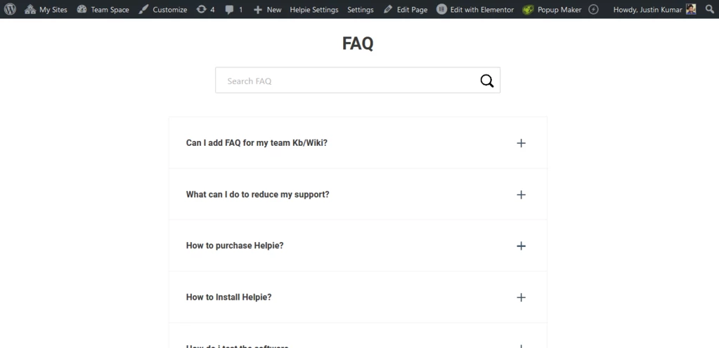Click question 'How to purchase Helpie?'
Viewport: 719px width, 348px height.
235,246
